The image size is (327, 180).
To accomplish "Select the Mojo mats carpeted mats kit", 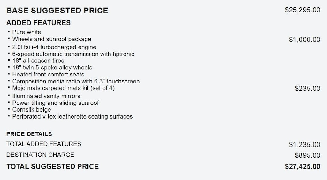I will click(x=63, y=88).
